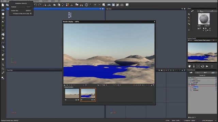Collapse Layer 1 in World Browser tree
The width and height of the screenshot is (218, 122).
(x=189, y=78)
